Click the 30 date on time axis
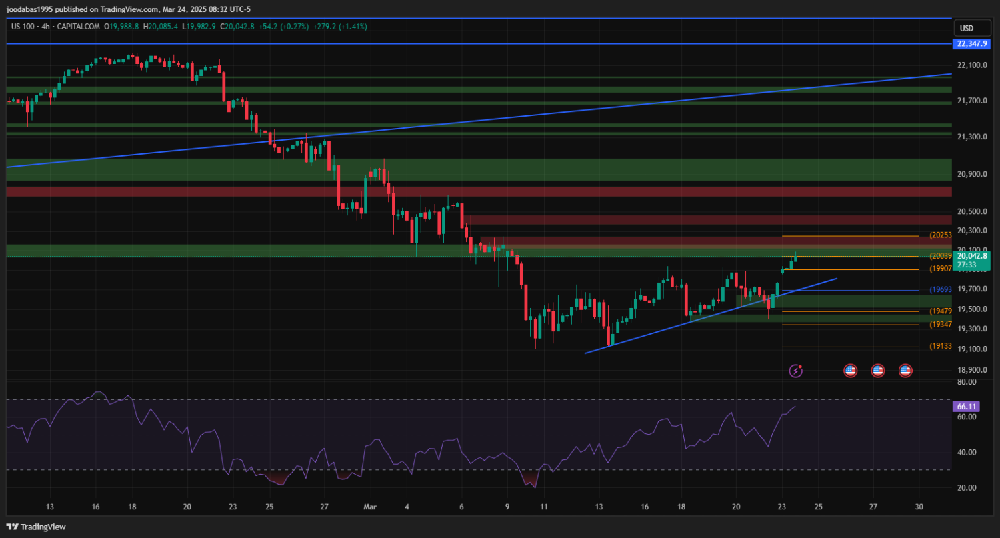 pos(919,507)
